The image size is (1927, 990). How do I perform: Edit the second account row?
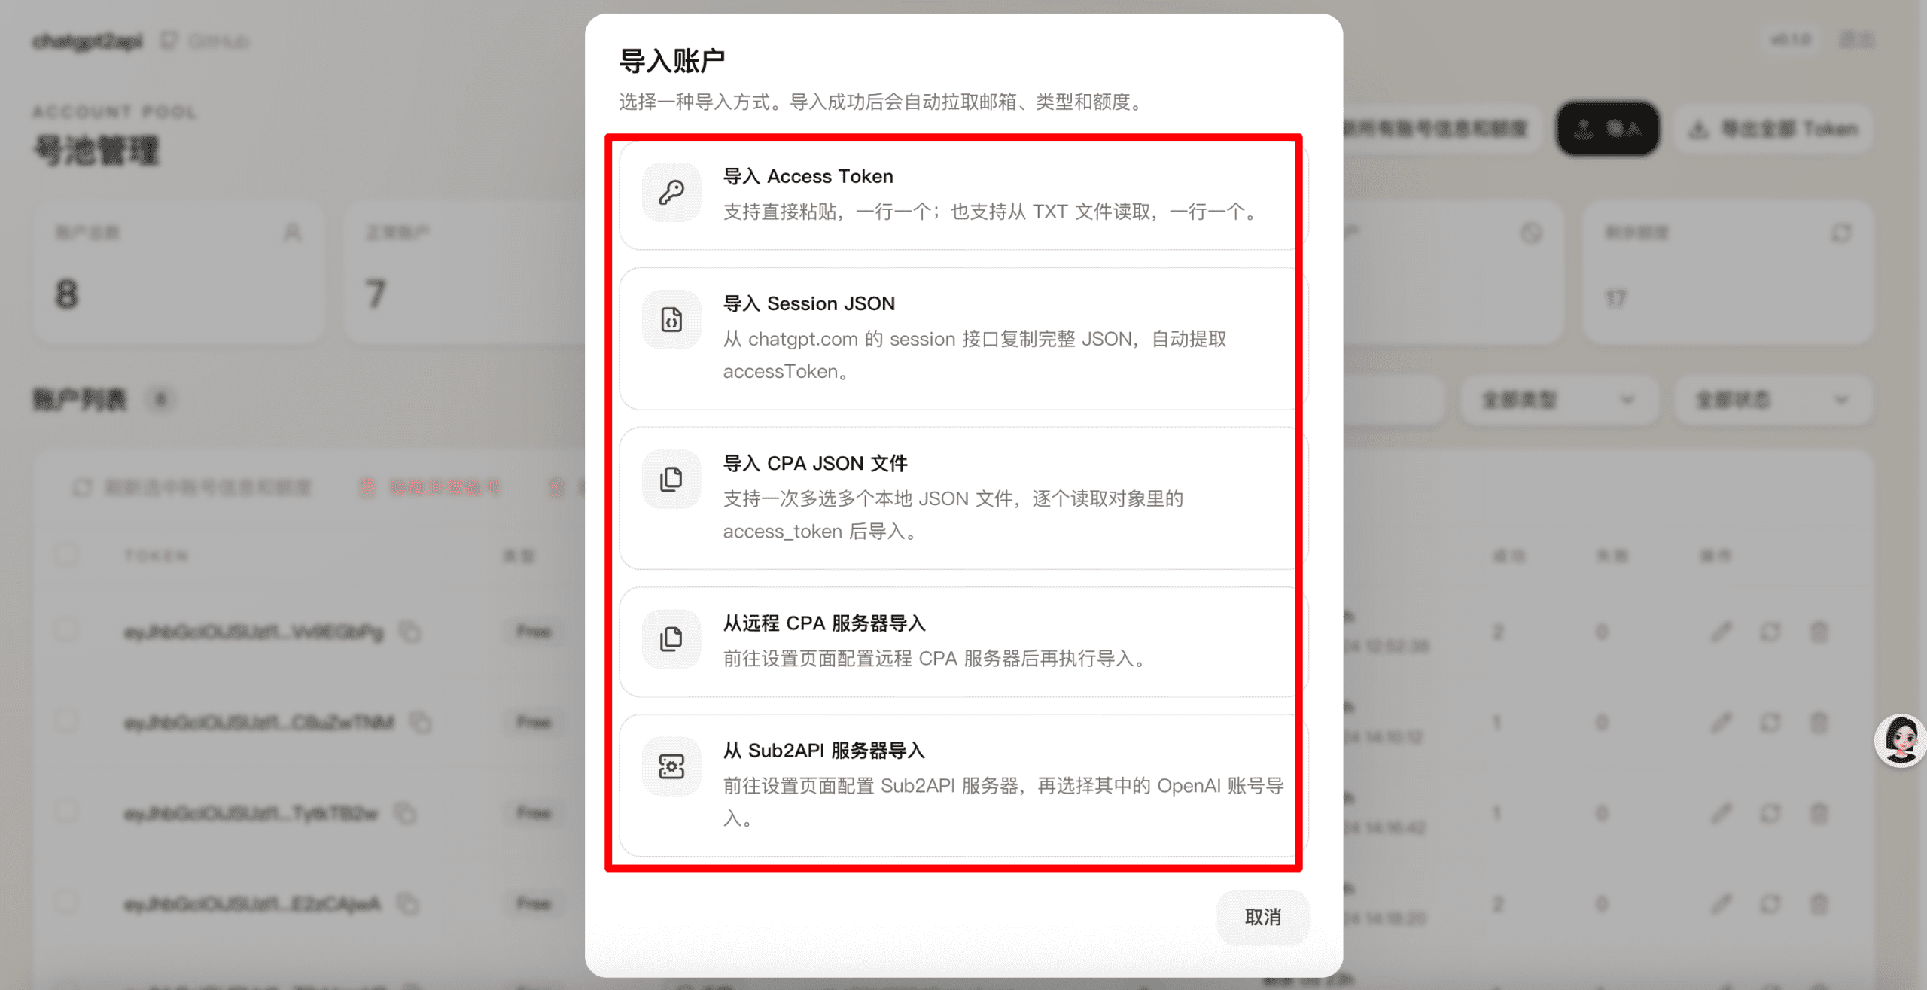pos(1721,723)
